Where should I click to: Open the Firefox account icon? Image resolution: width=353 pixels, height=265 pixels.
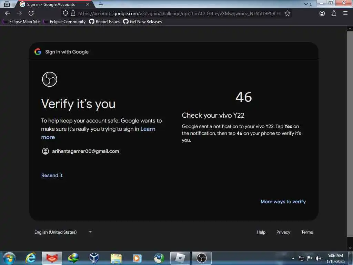(322, 13)
